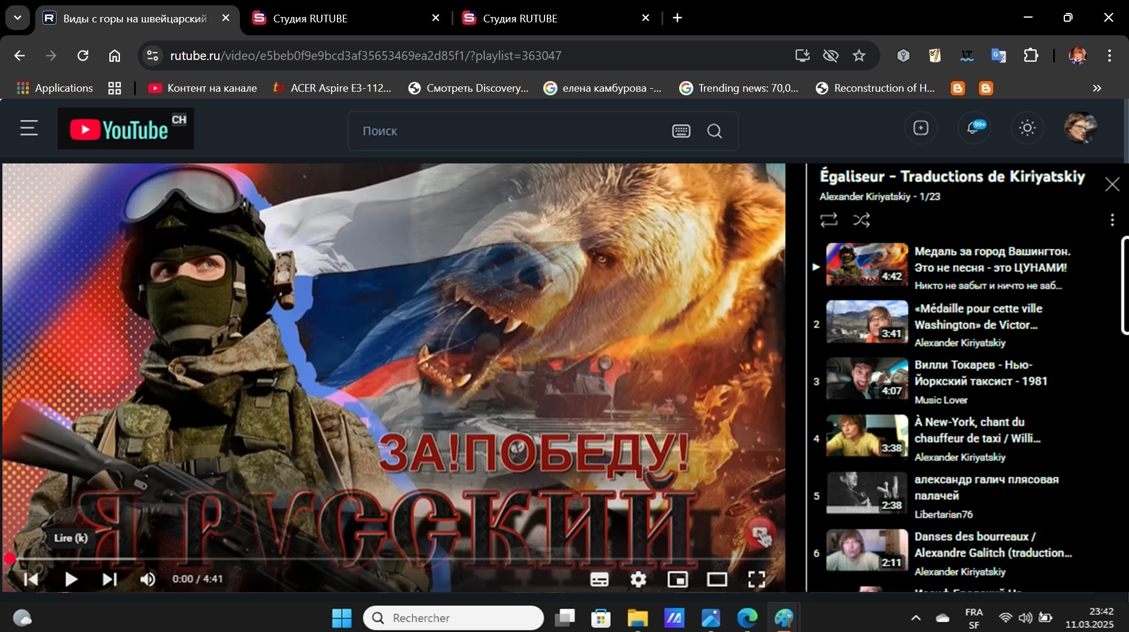This screenshot has height=632, width=1129.
Task: Open 'Контент на канале' bookmark
Action: click(x=202, y=88)
